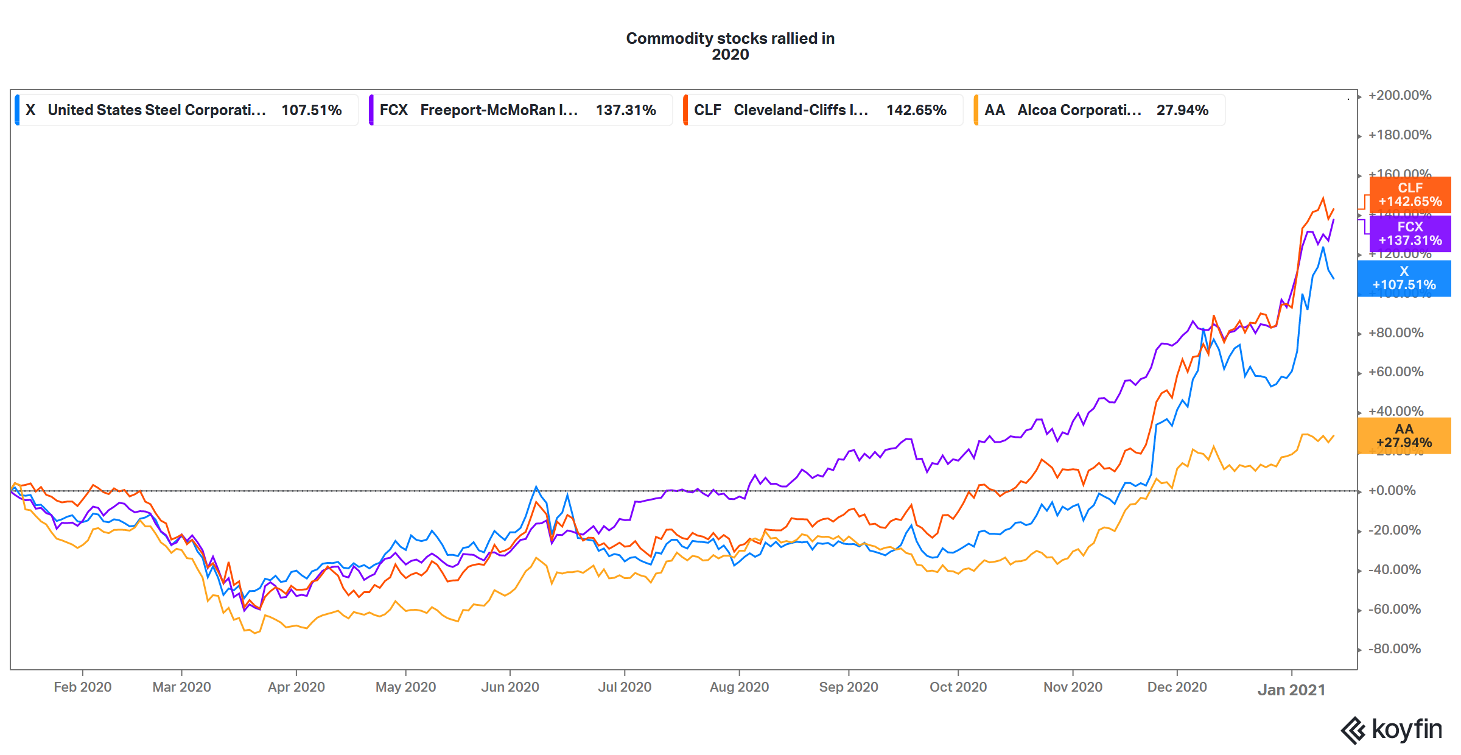Click the 'May 2020' axis label
Viewport: 1461px width, 755px height.
[x=406, y=687]
